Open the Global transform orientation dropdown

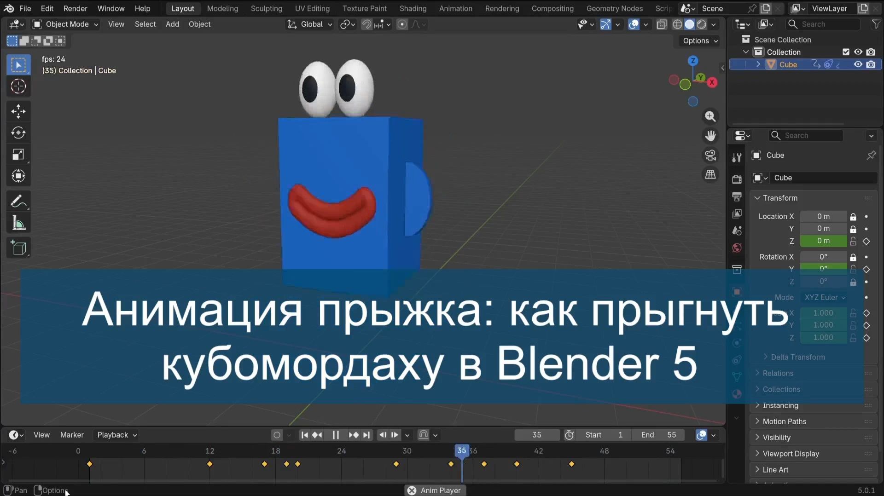[309, 24]
